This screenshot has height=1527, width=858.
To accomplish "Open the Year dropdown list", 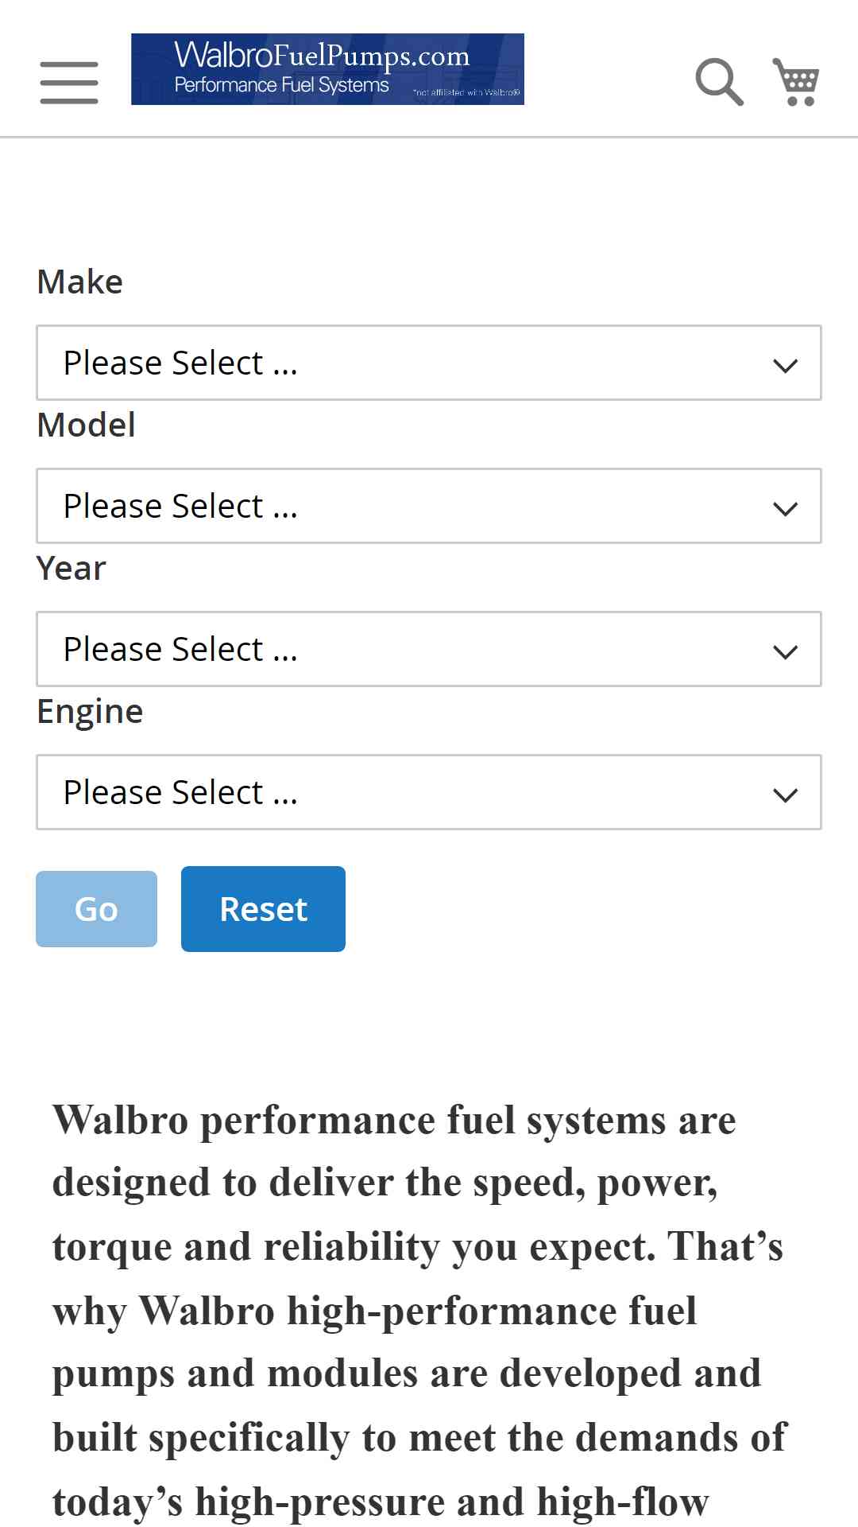I will pyautogui.click(x=429, y=649).
